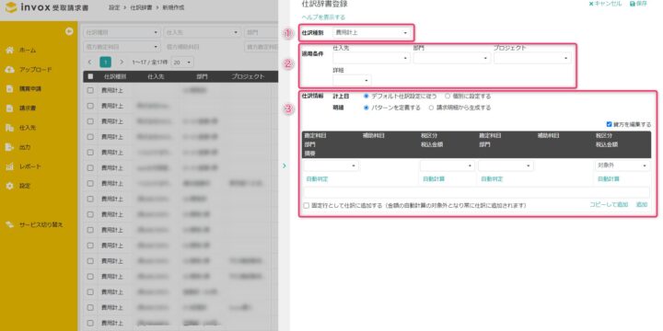Open the page size dropdown showing 20

182,63
